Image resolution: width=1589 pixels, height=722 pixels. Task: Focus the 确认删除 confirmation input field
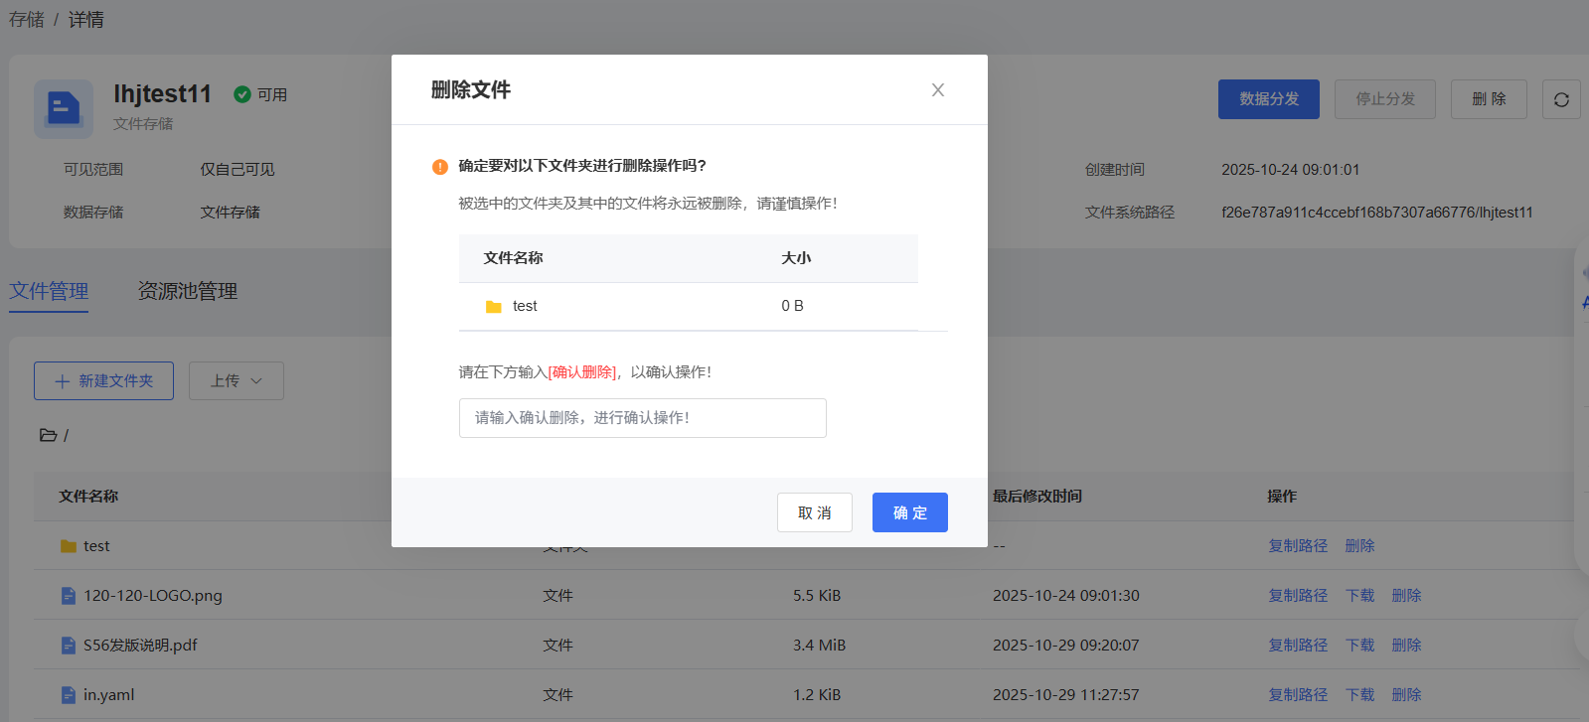pyautogui.click(x=642, y=418)
